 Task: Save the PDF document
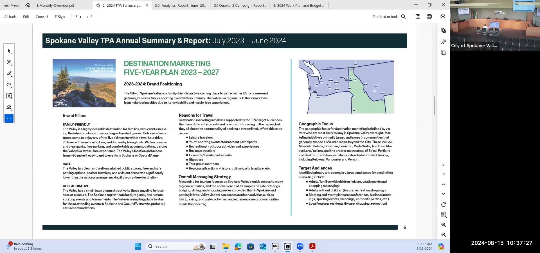tap(418, 17)
